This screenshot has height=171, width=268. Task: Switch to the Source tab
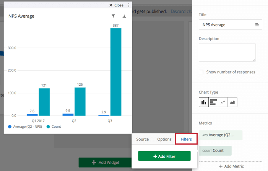(142, 139)
